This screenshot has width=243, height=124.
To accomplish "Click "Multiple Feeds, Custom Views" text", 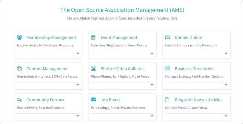I will coord(186,108).
